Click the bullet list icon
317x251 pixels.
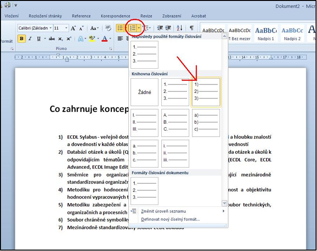coord(120,28)
